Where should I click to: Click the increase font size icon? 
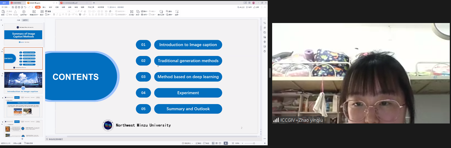[78, 11]
